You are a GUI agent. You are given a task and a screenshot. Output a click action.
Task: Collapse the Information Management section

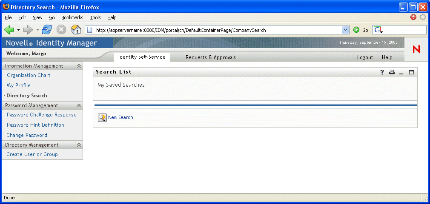[x=79, y=66]
